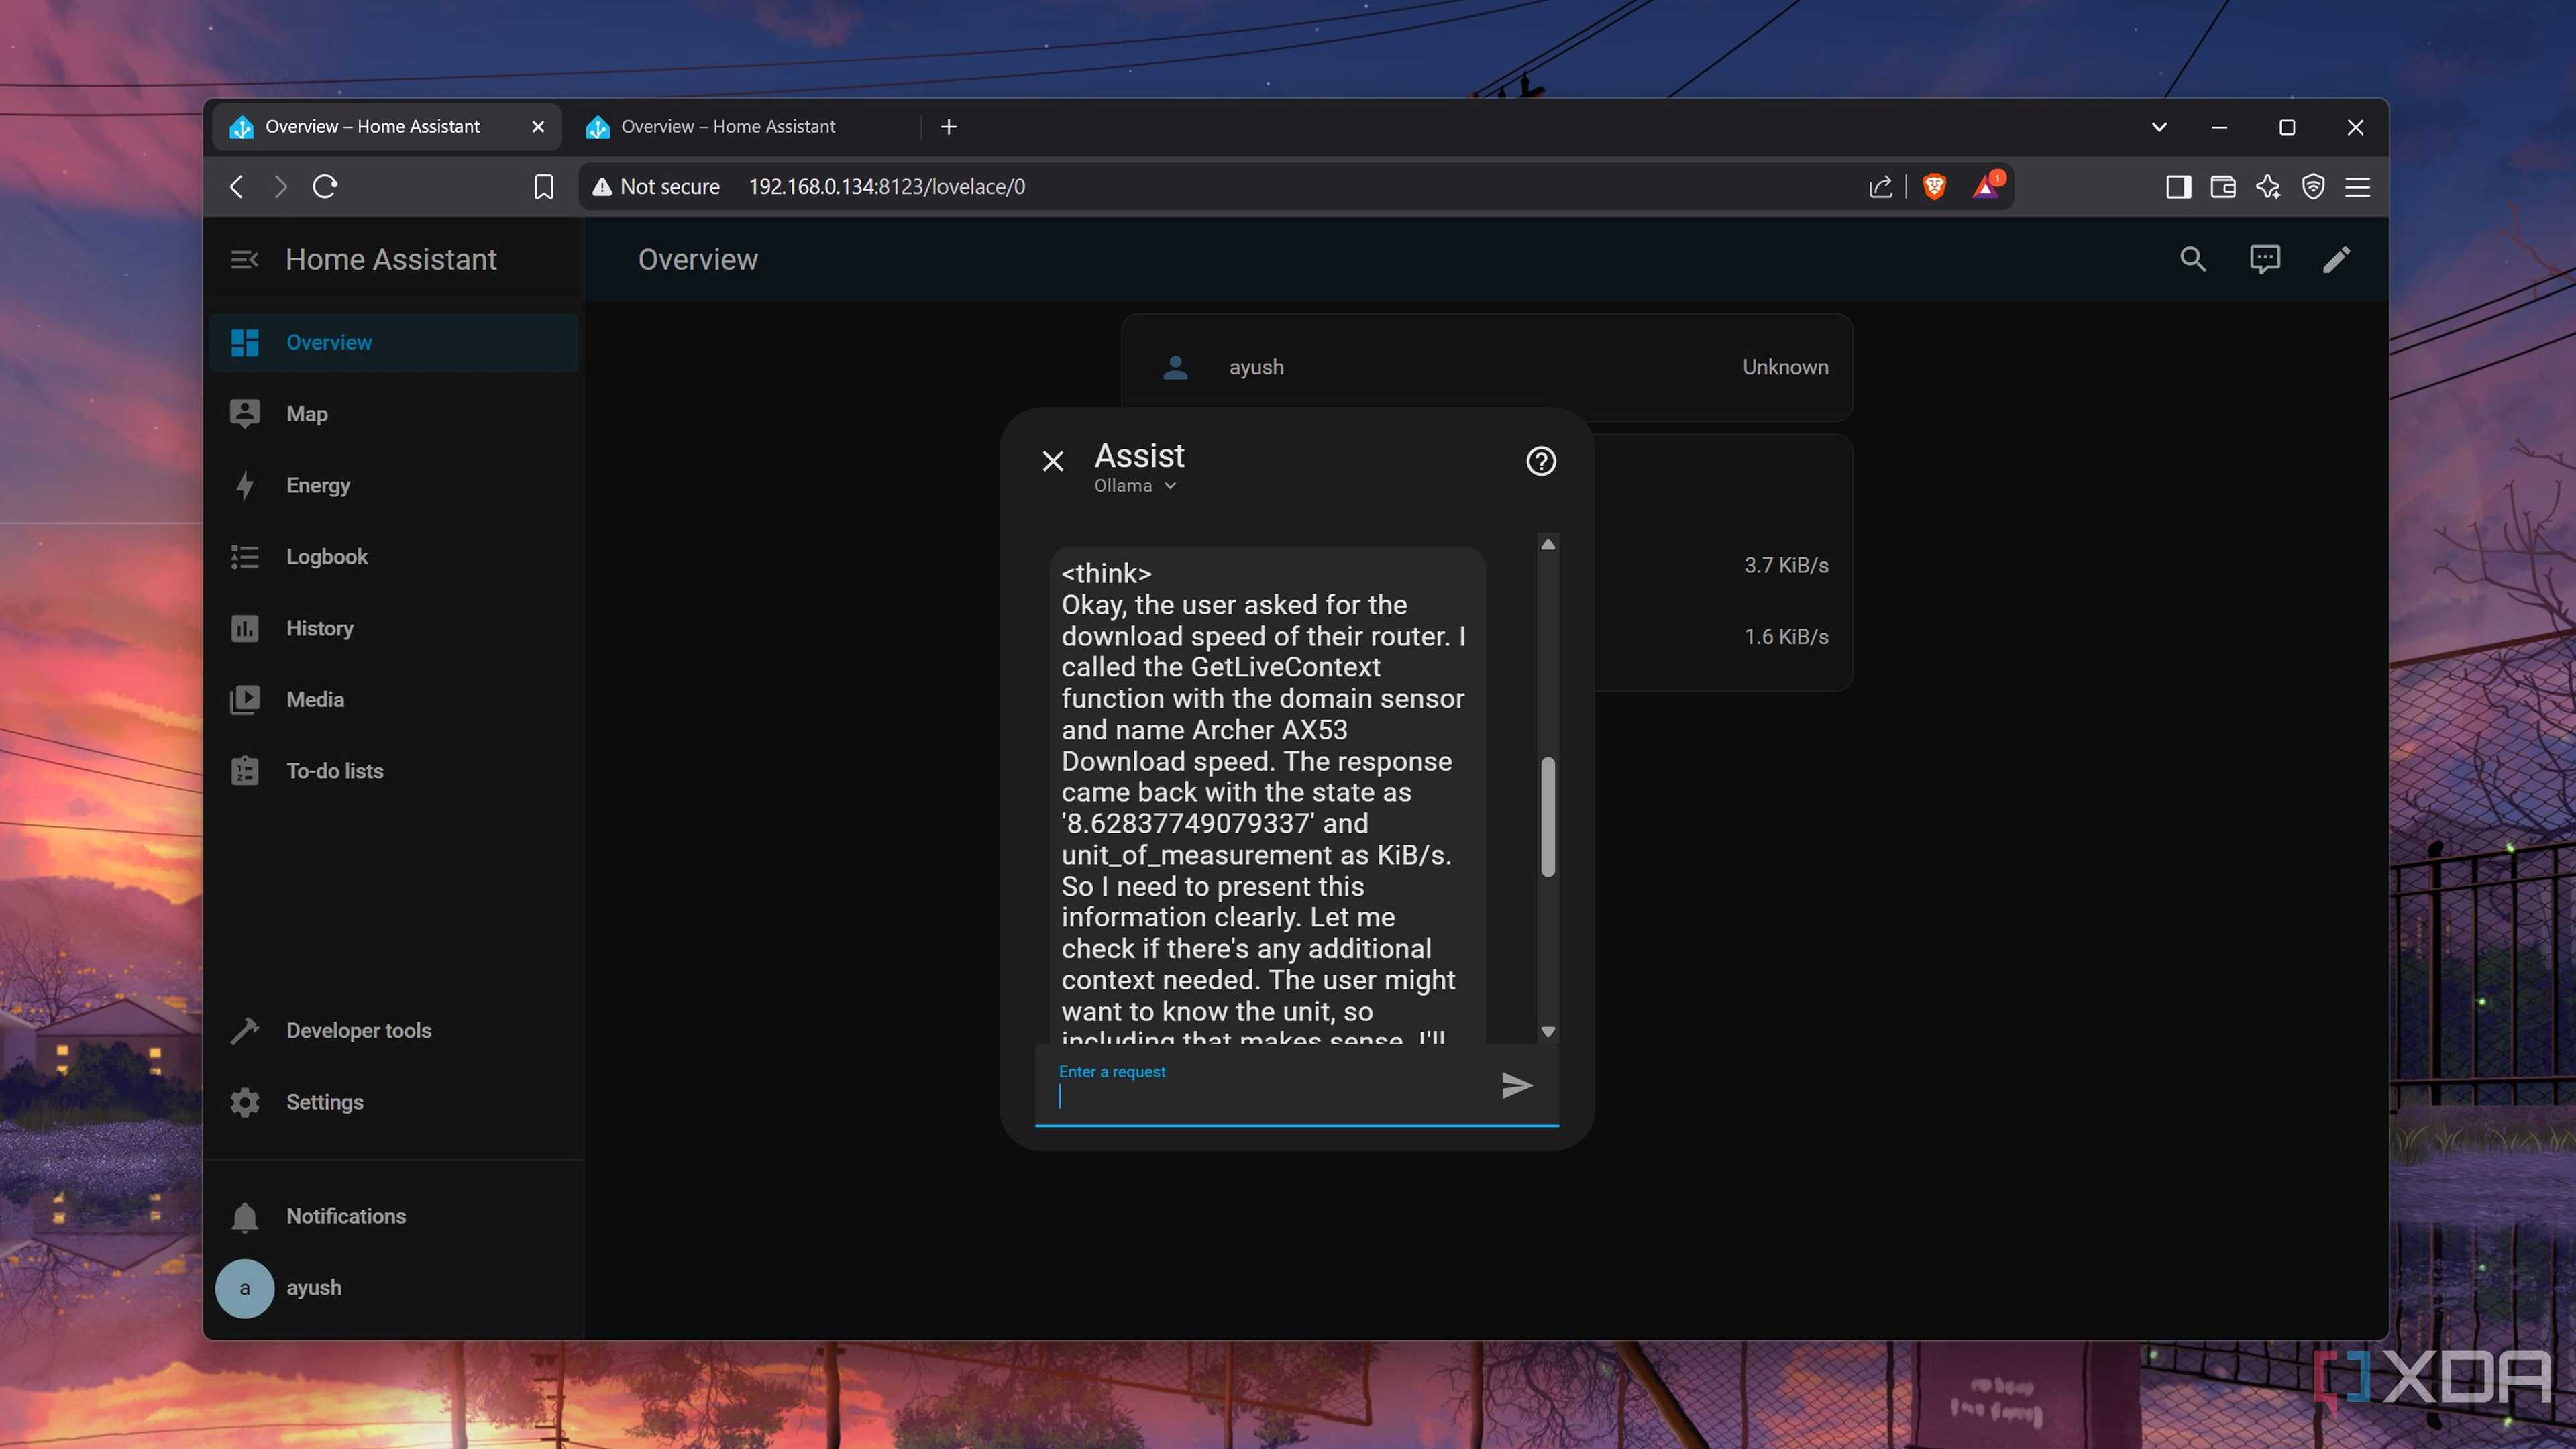Open the Energy panel

point(393,485)
